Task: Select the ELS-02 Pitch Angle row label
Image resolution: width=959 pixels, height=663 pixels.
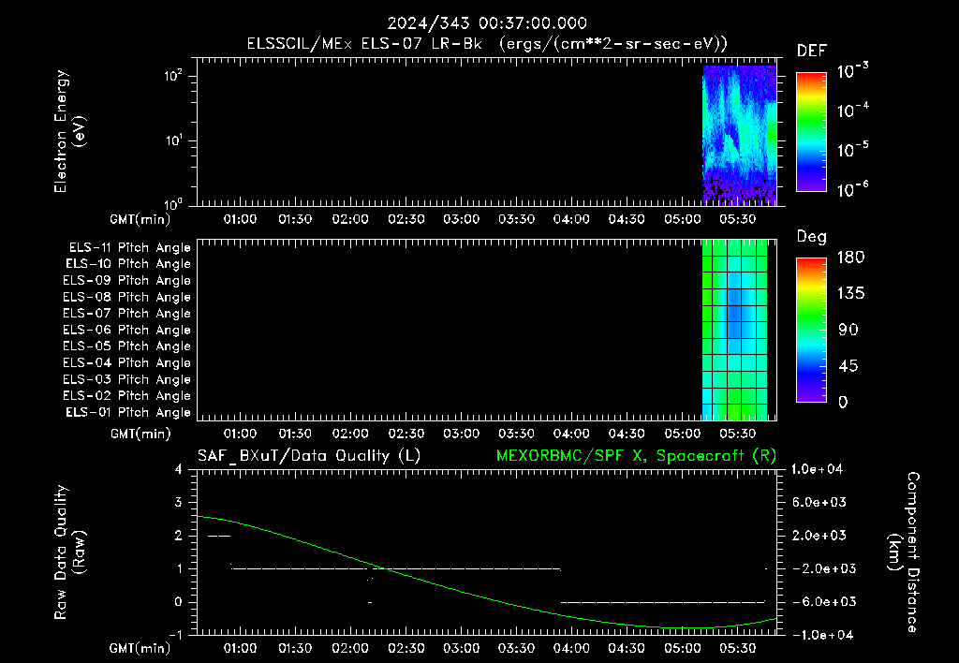Action: point(126,396)
